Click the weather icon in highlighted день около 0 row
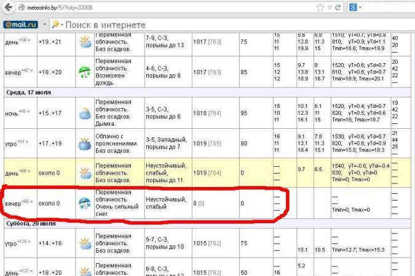Screen dimensions: 415x276 85,173
